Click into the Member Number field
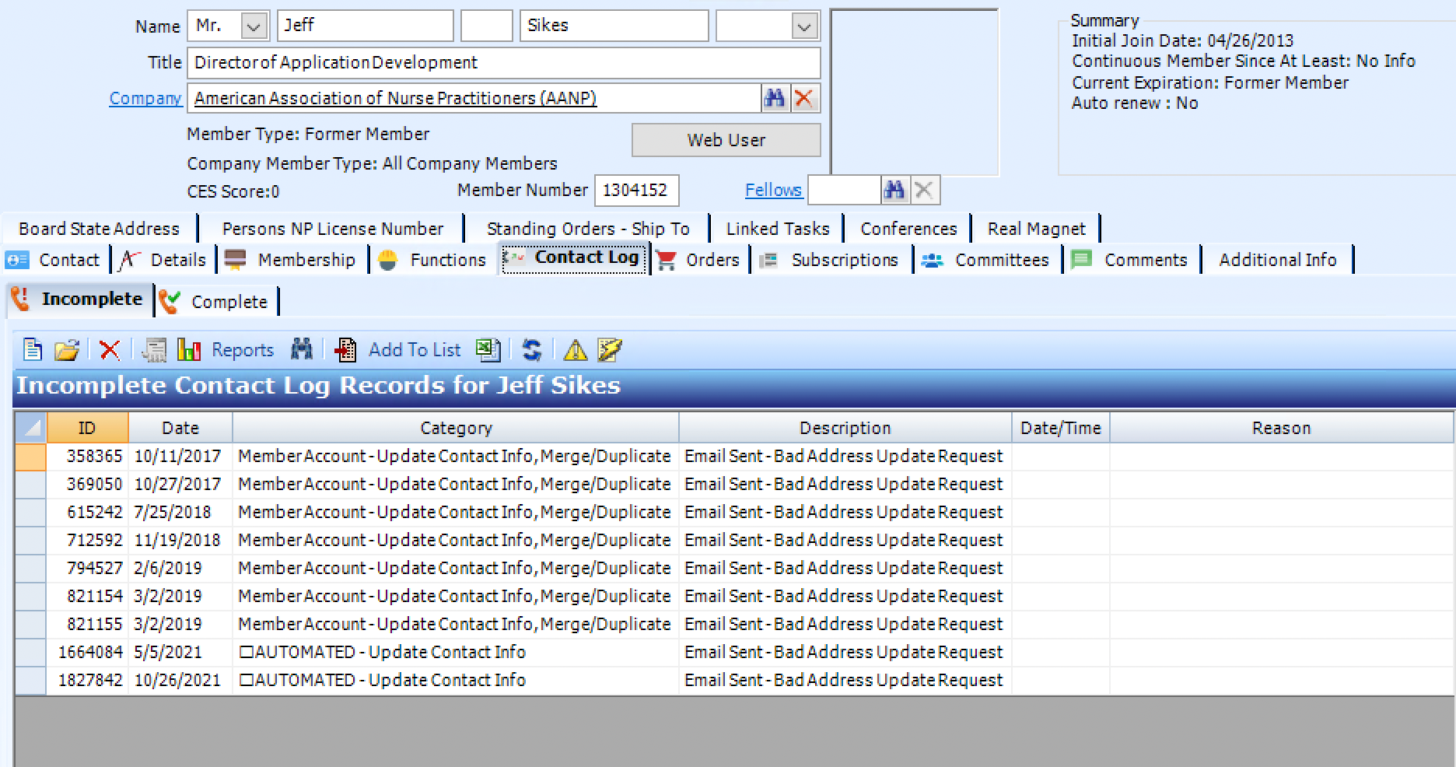The height and width of the screenshot is (767, 1456). click(x=635, y=191)
